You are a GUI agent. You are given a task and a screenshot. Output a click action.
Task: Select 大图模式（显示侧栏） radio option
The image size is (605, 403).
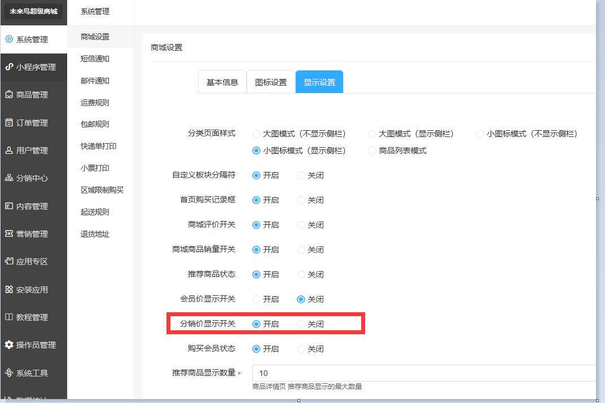click(x=372, y=134)
